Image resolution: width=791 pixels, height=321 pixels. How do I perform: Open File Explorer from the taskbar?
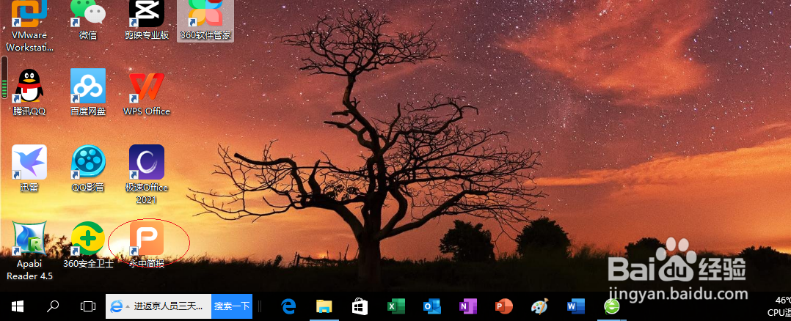point(324,306)
